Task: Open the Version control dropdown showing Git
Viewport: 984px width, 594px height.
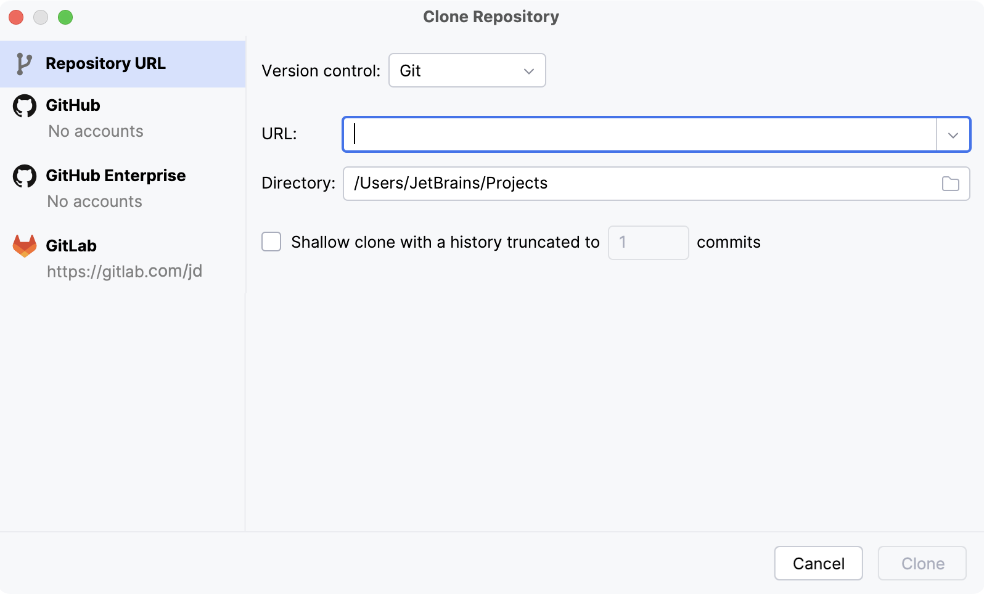Action: click(x=467, y=70)
